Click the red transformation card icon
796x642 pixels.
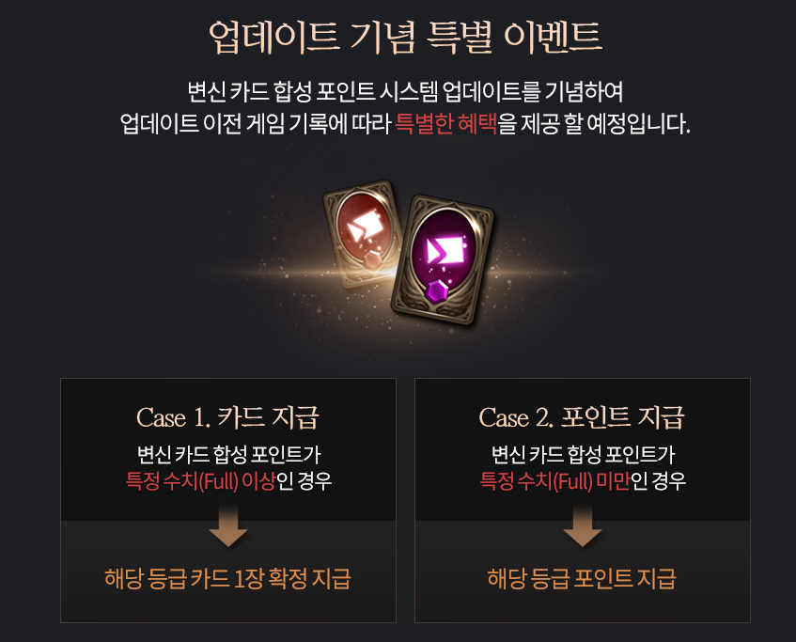pos(362,234)
